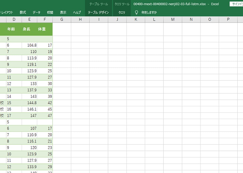This screenshot has height=173, width=243.
Task: Switch to the 表示 tab
Action: pyautogui.click(x=63, y=13)
